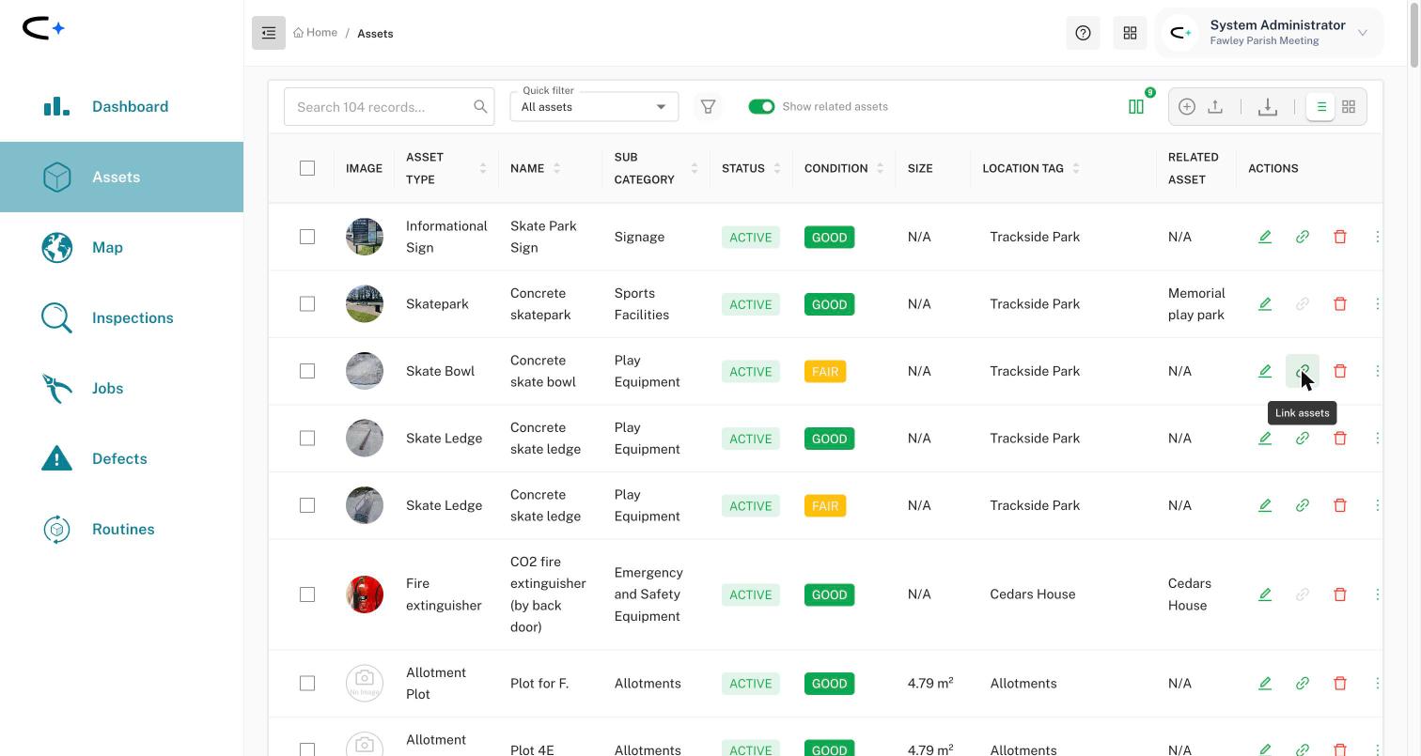The image size is (1421, 756).
Task: Open more options for Fire extinguisher row
Action: (x=1378, y=594)
